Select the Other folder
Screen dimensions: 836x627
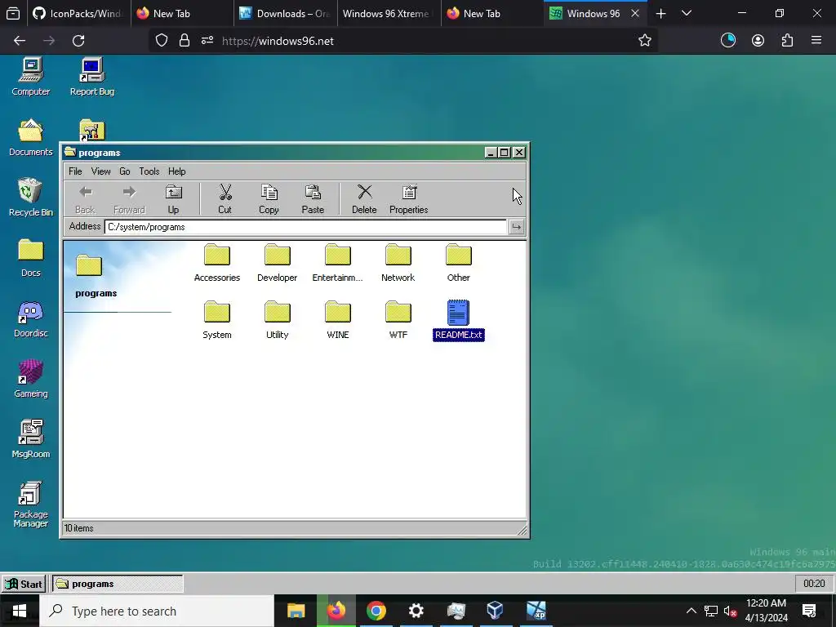tap(459, 263)
